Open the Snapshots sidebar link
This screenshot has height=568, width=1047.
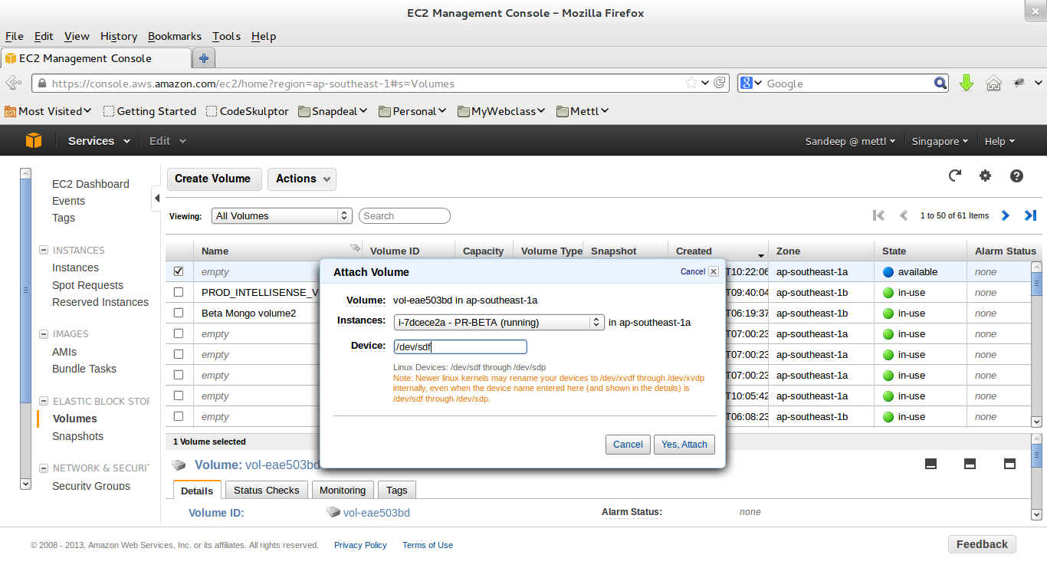pos(77,436)
